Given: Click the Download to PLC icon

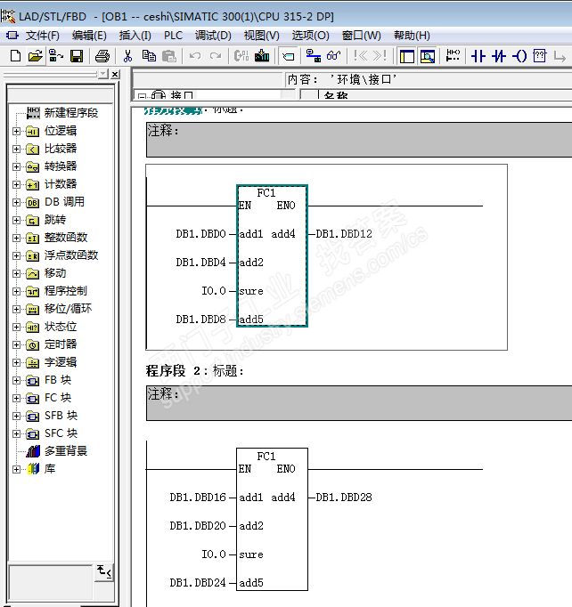Looking at the screenshot, I should [x=262, y=56].
